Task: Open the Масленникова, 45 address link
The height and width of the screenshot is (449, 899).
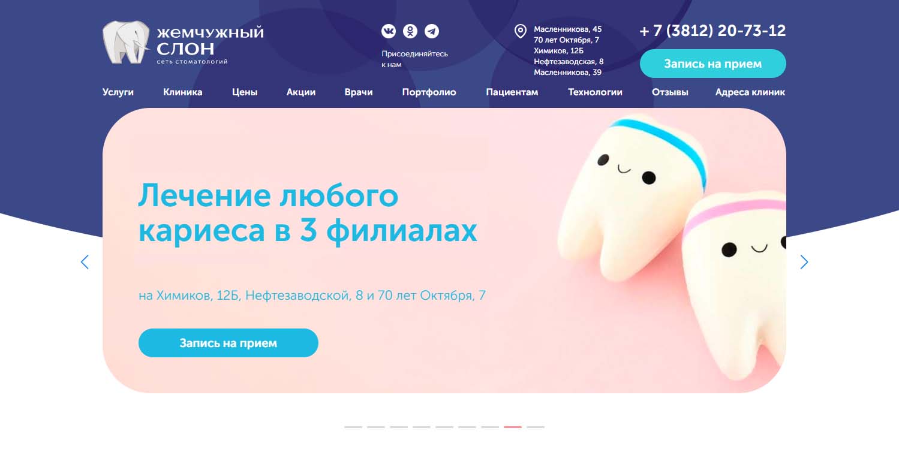Action: pos(568,29)
